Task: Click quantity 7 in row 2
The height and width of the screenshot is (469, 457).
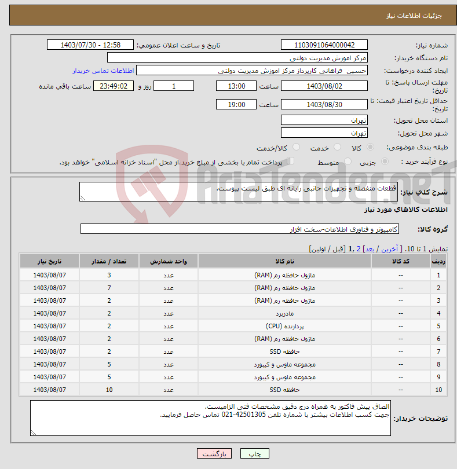Action: [x=109, y=288]
